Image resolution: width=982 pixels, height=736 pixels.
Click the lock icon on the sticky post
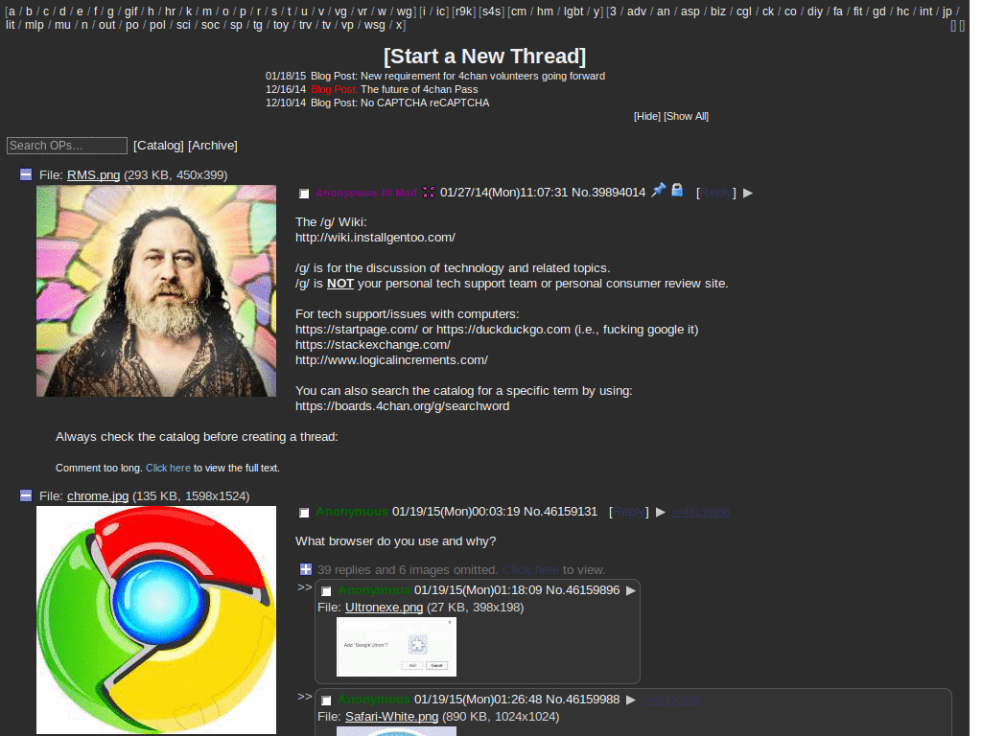coord(677,191)
